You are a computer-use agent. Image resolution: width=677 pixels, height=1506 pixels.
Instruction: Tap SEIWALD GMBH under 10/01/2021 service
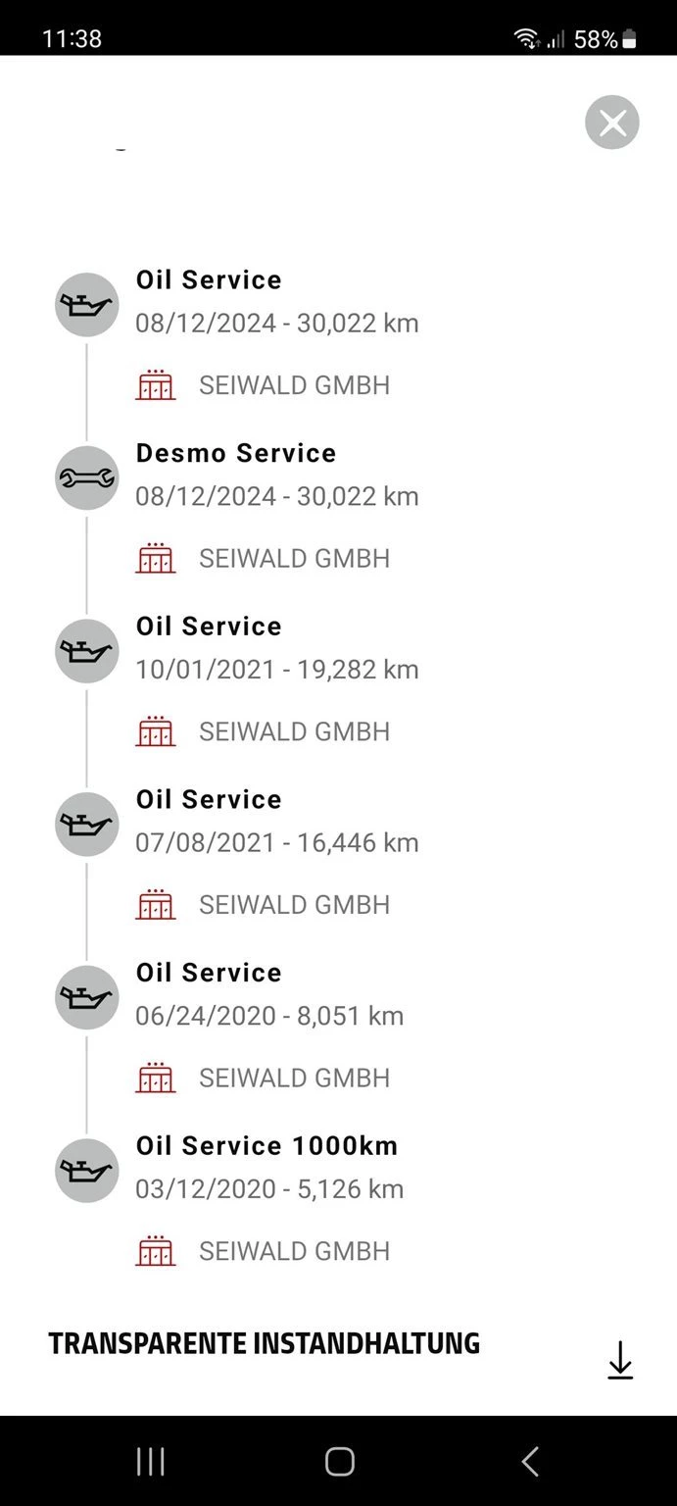pyautogui.click(x=294, y=731)
